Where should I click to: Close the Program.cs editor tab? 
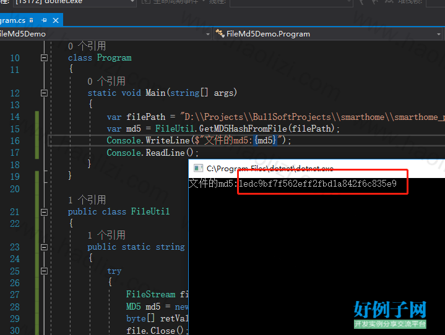(56, 20)
